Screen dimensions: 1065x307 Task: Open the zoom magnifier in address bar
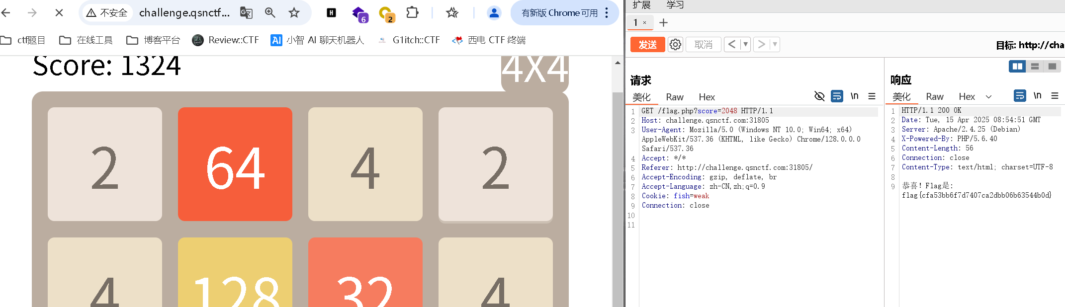pyautogui.click(x=270, y=12)
